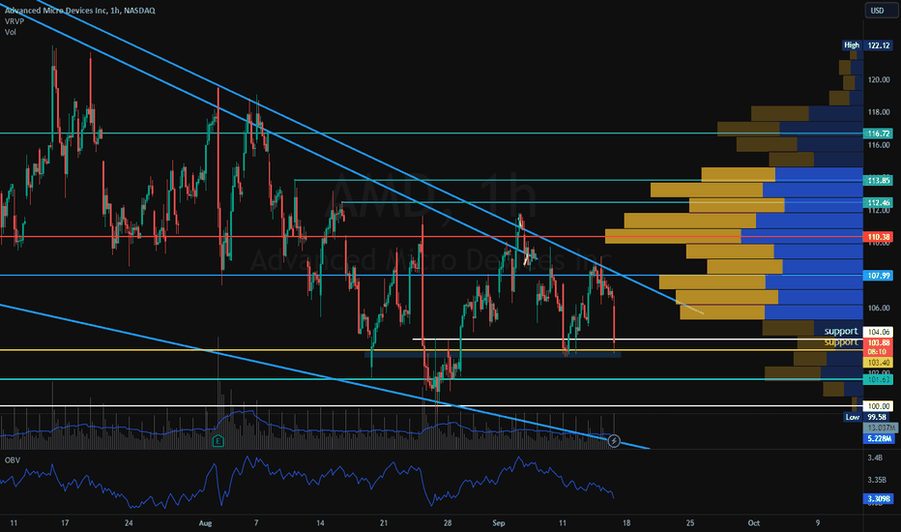Click the Low 99.58 price label
This screenshot has width=901, height=532.
tap(868, 417)
